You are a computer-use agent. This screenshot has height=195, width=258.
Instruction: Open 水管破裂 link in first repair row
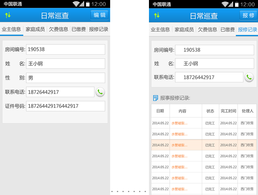179,123
